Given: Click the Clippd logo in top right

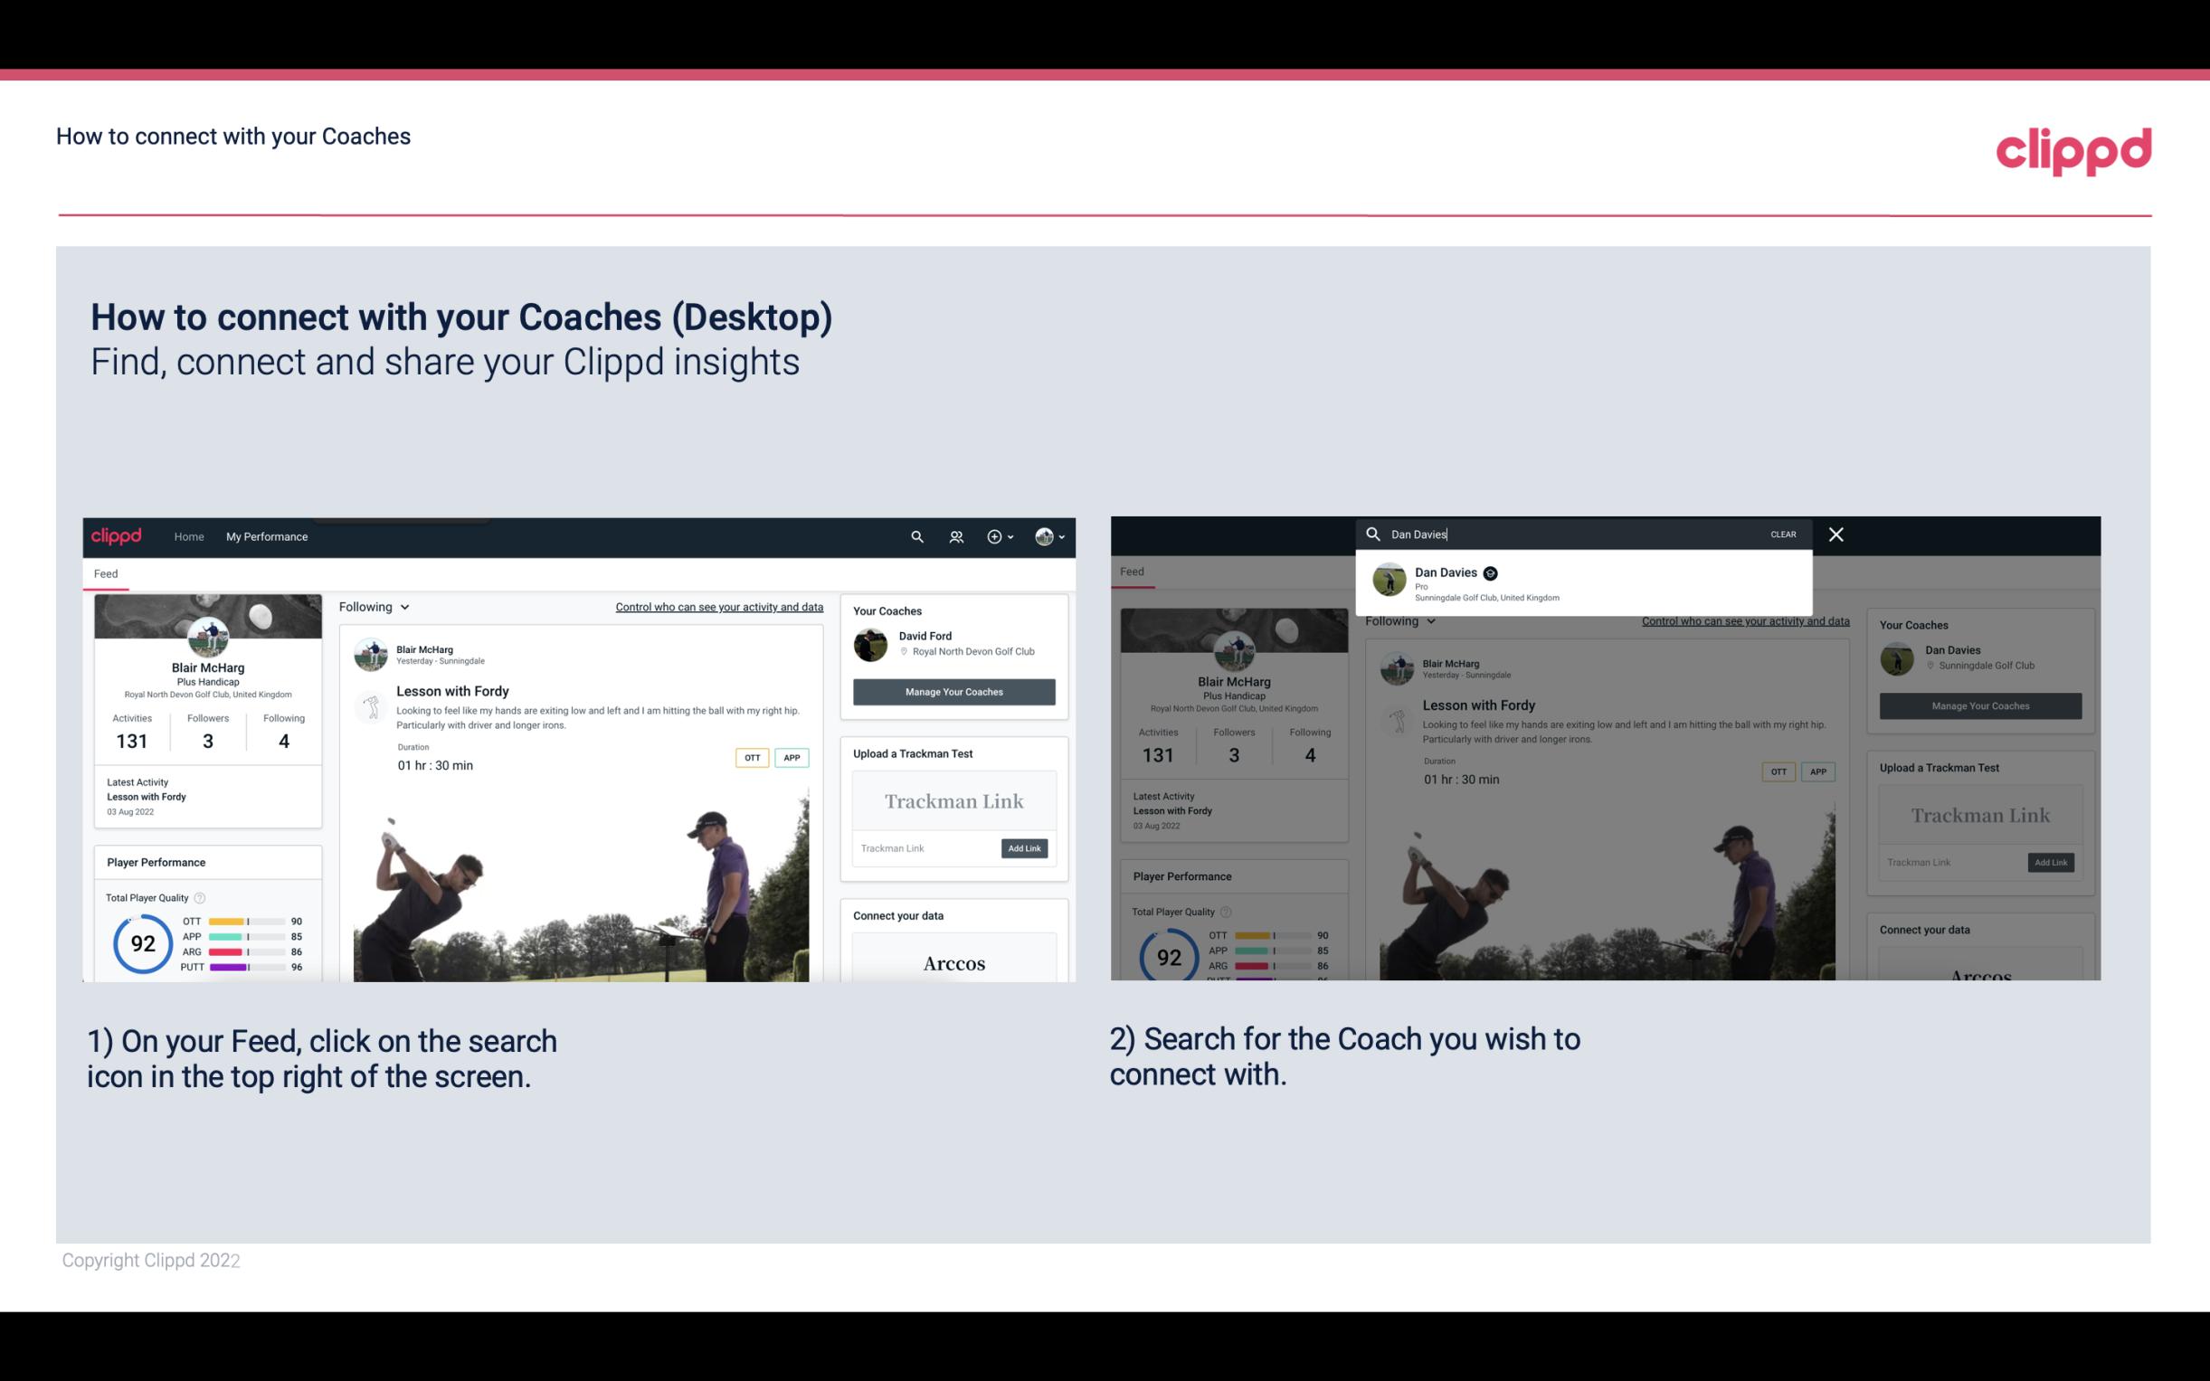Looking at the screenshot, I should (x=2073, y=149).
